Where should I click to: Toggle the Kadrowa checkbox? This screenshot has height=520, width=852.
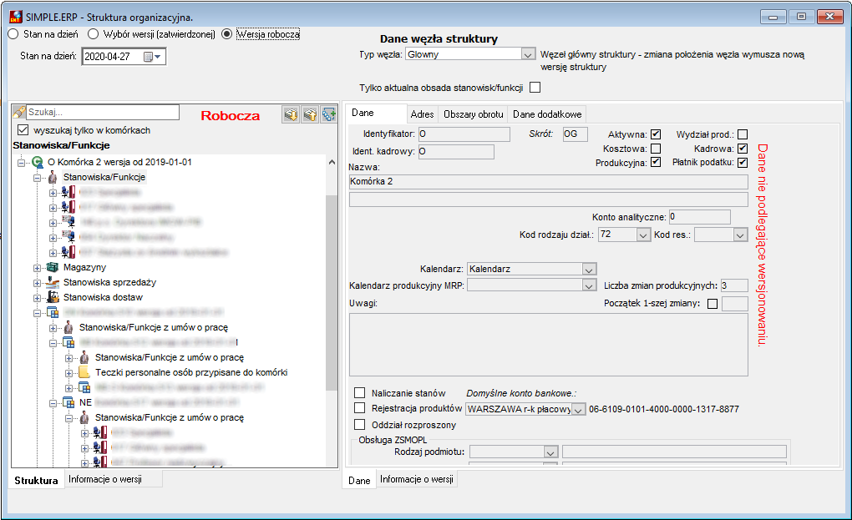(x=743, y=149)
